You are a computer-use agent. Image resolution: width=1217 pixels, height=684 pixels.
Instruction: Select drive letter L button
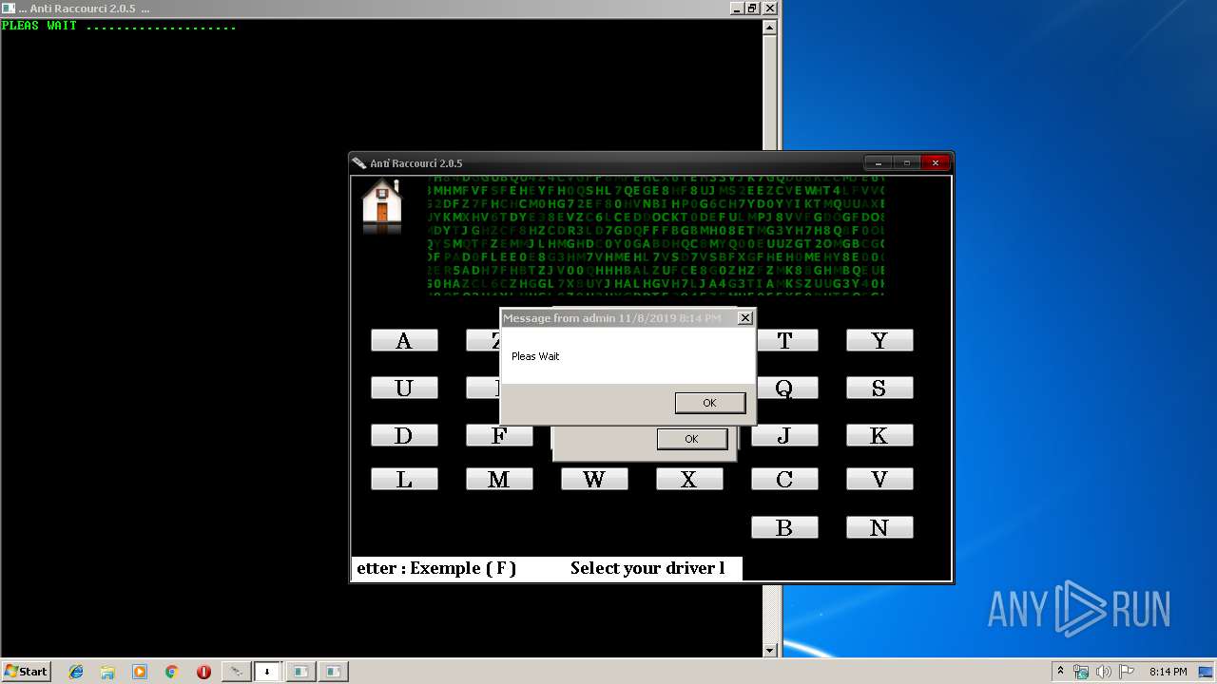coord(404,479)
